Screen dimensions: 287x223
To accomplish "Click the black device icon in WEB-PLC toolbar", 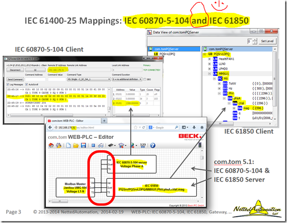I will (111, 145).
